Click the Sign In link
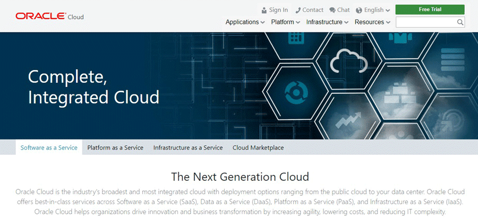The height and width of the screenshot is (219, 478). pyautogui.click(x=278, y=10)
